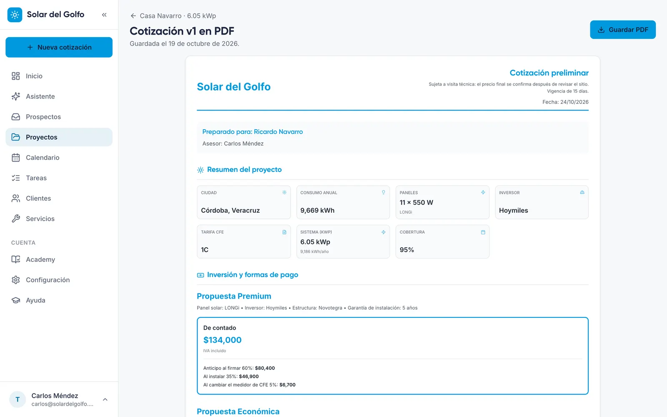Start a new quote with Nueva cotización
Screen dimensions: 667x417
59,47
